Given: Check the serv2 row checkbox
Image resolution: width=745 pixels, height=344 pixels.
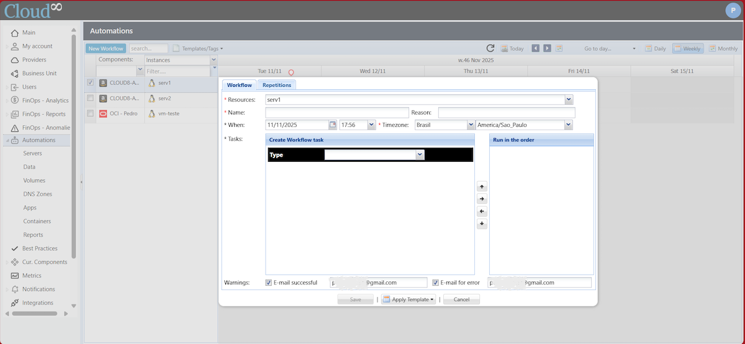Looking at the screenshot, I should point(90,98).
